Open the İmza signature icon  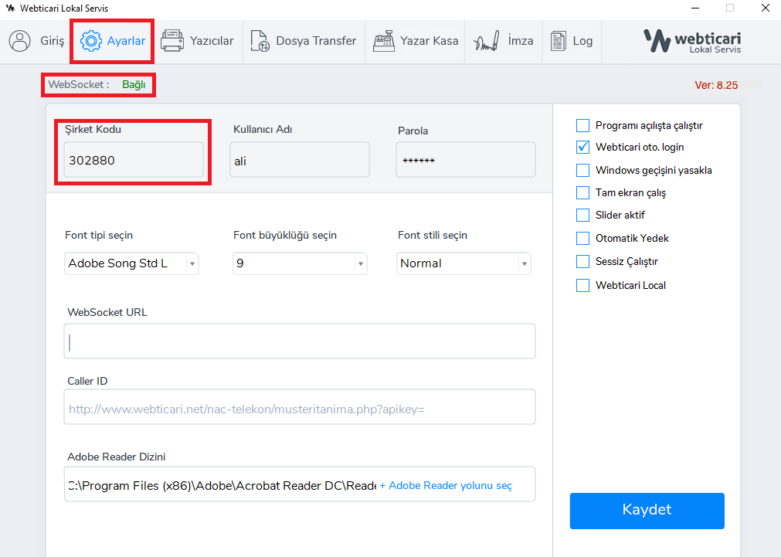486,41
